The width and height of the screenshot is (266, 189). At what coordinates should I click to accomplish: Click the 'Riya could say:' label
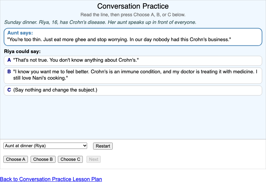[22, 51]
